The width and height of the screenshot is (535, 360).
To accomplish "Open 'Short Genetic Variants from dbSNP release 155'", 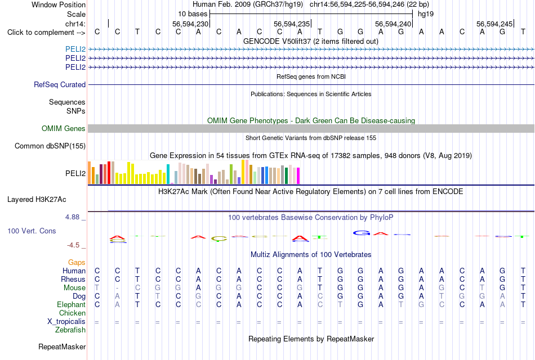I will (311, 138).
